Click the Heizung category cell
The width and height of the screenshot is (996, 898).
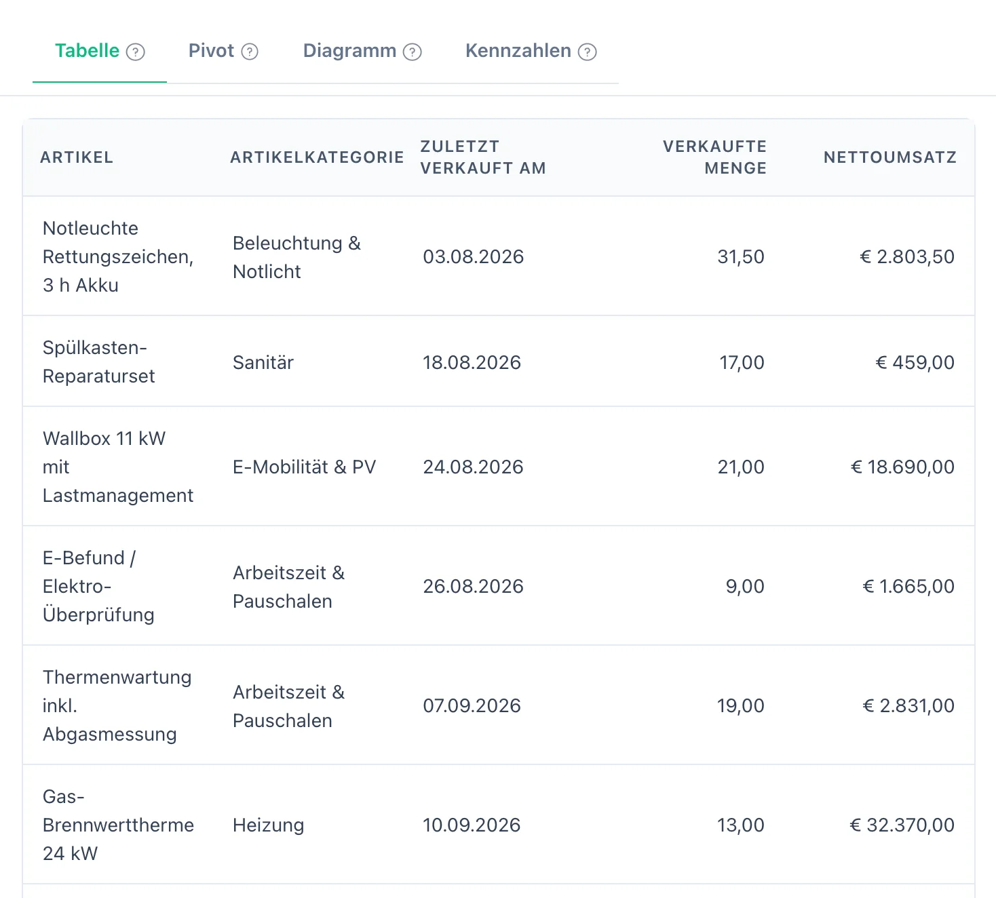[x=268, y=825]
